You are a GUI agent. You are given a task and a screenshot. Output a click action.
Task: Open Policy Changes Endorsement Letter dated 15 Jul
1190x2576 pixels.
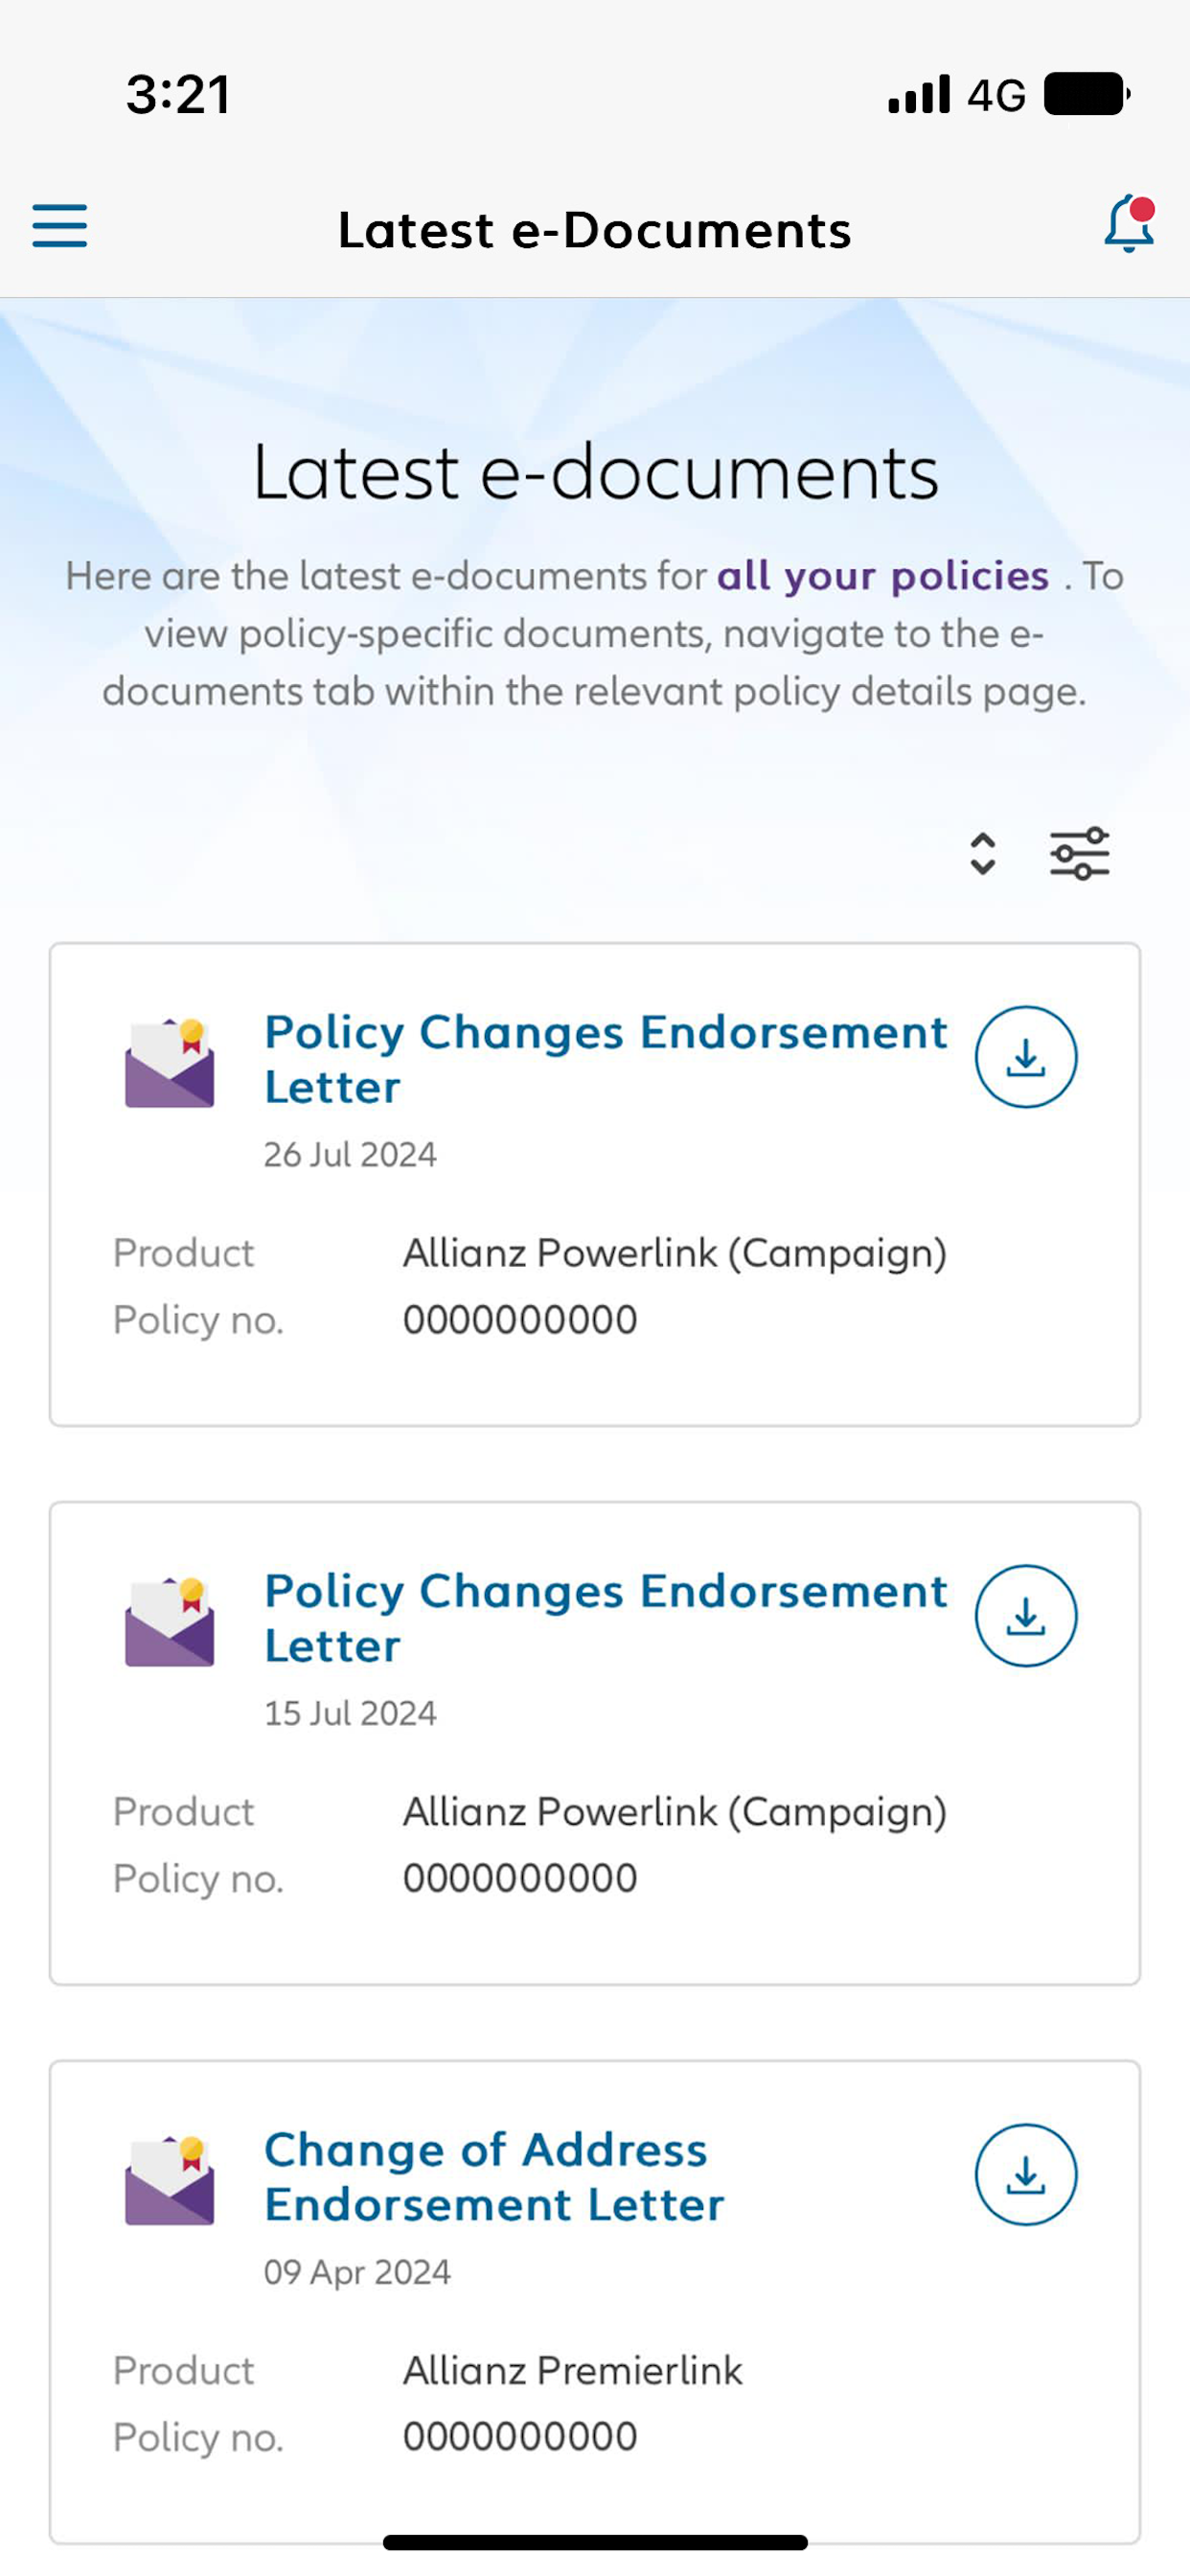coord(605,1618)
